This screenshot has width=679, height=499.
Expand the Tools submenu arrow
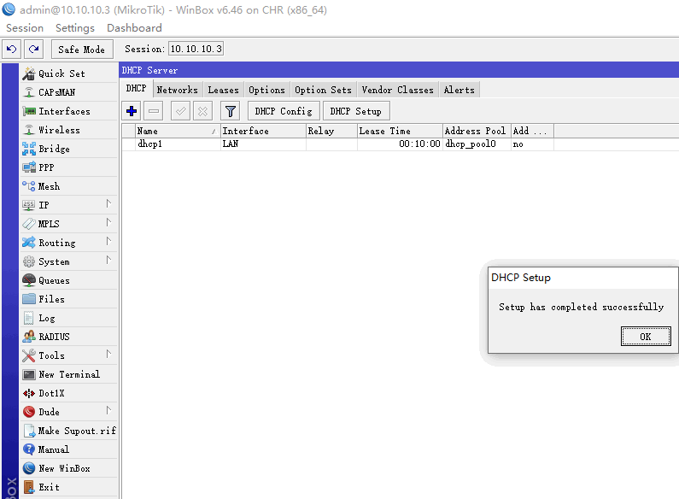[108, 354]
